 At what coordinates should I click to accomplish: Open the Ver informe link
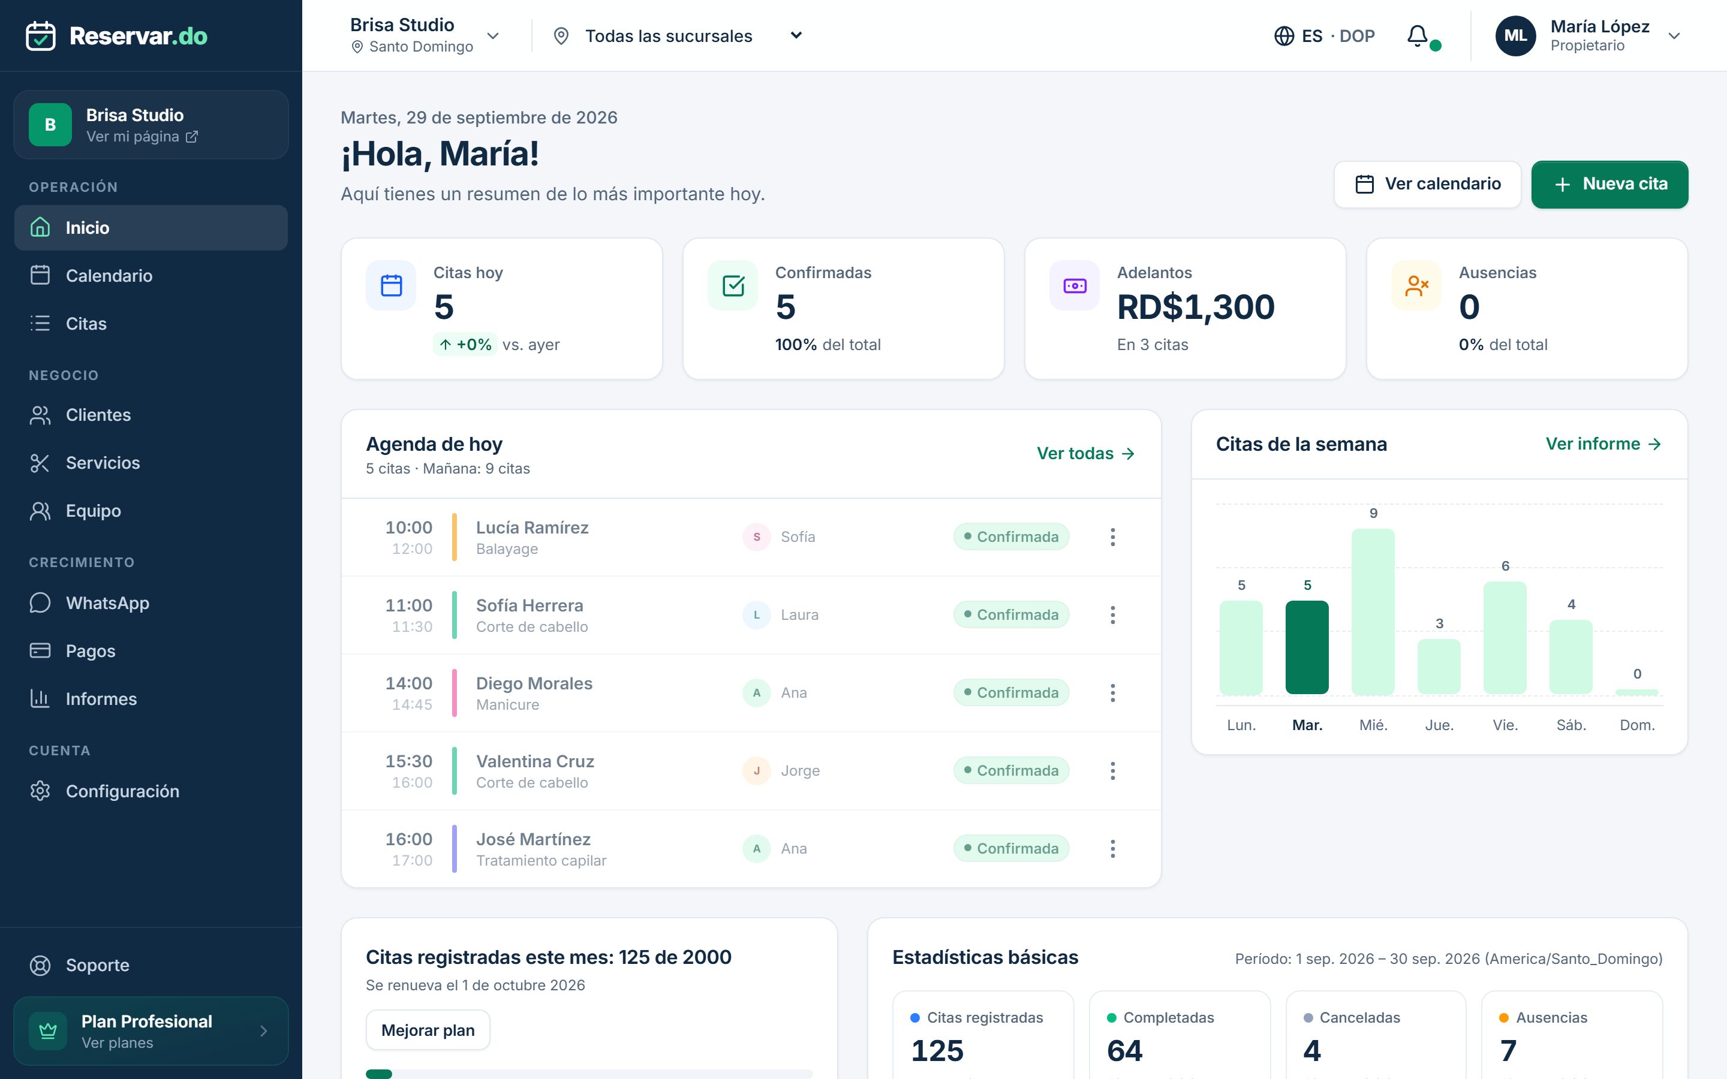[x=1603, y=444]
